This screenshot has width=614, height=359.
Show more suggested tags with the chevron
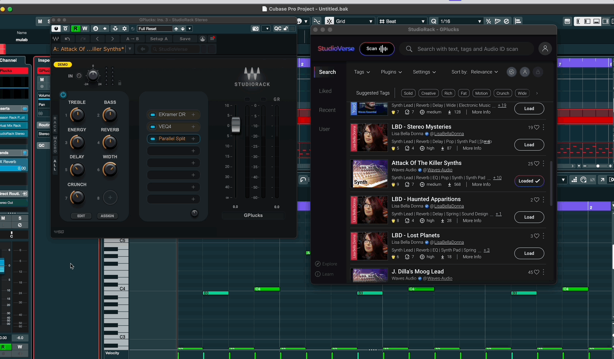click(537, 93)
